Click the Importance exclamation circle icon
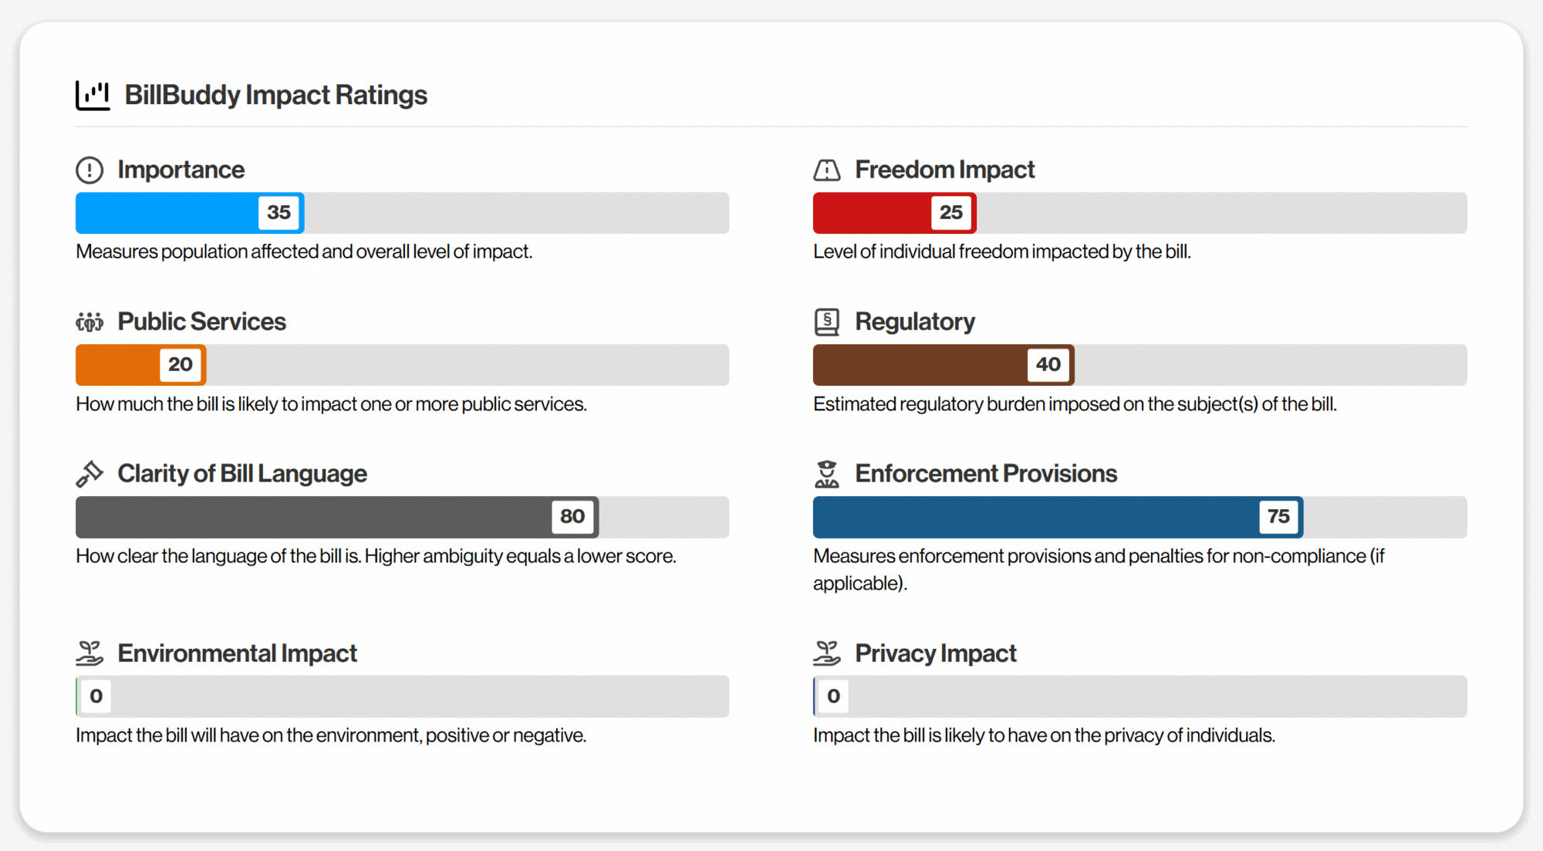Screen dimensions: 1543x851 89,170
